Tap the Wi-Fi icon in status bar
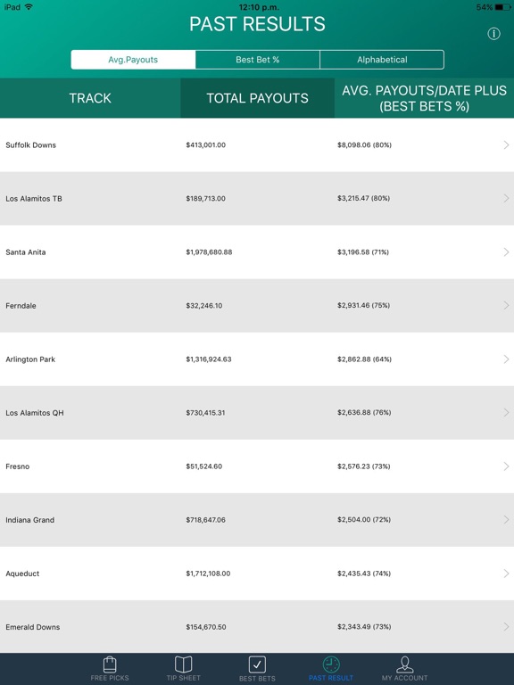The image size is (514, 685). (x=29, y=7)
